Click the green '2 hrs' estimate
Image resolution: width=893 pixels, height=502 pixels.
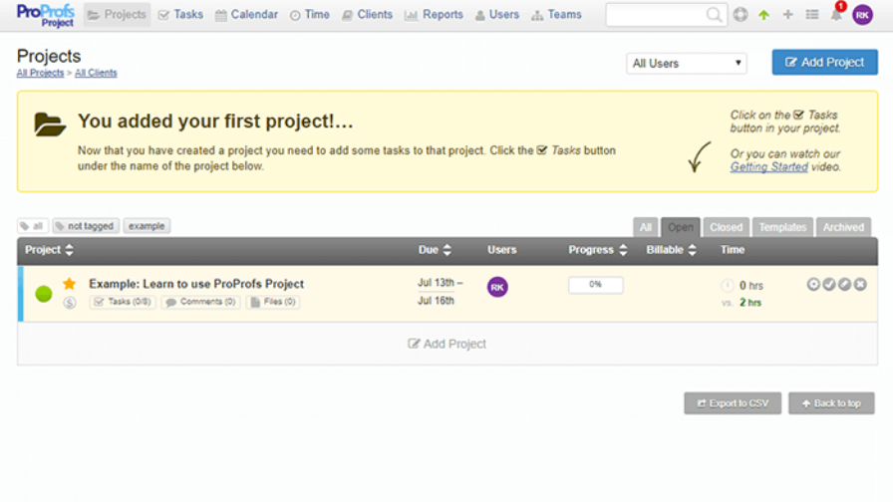coord(750,303)
